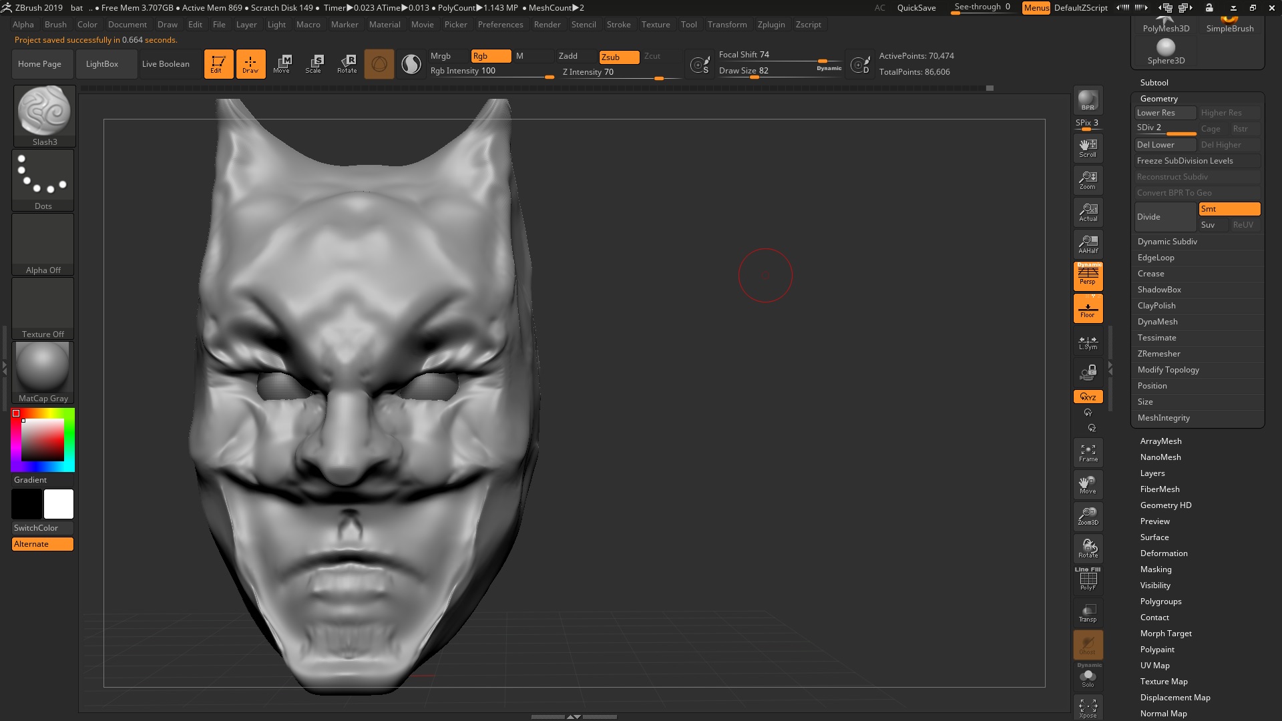The height and width of the screenshot is (721, 1282).
Task: Click the AAHalf view icon
Action: pyautogui.click(x=1088, y=244)
